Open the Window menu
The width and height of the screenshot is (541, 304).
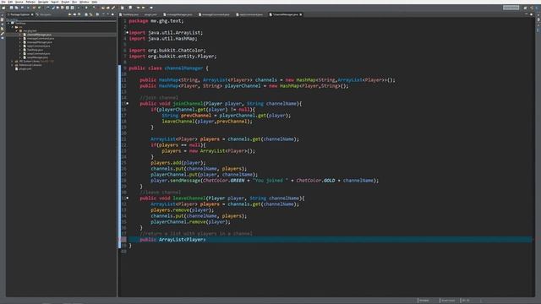[x=85, y=2]
